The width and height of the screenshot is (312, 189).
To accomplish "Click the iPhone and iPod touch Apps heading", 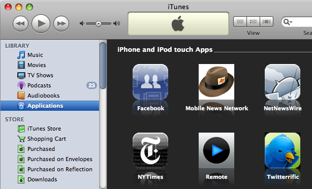I will [x=165, y=50].
